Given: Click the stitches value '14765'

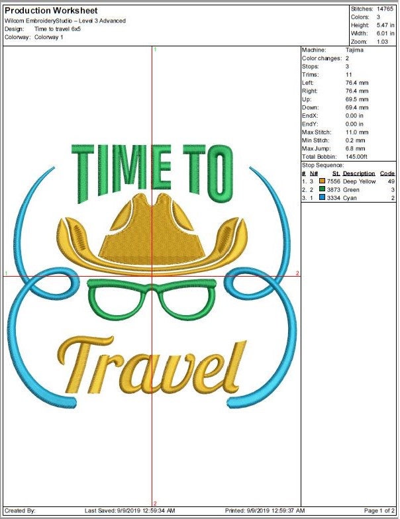Looking at the screenshot, I should click(x=385, y=9).
